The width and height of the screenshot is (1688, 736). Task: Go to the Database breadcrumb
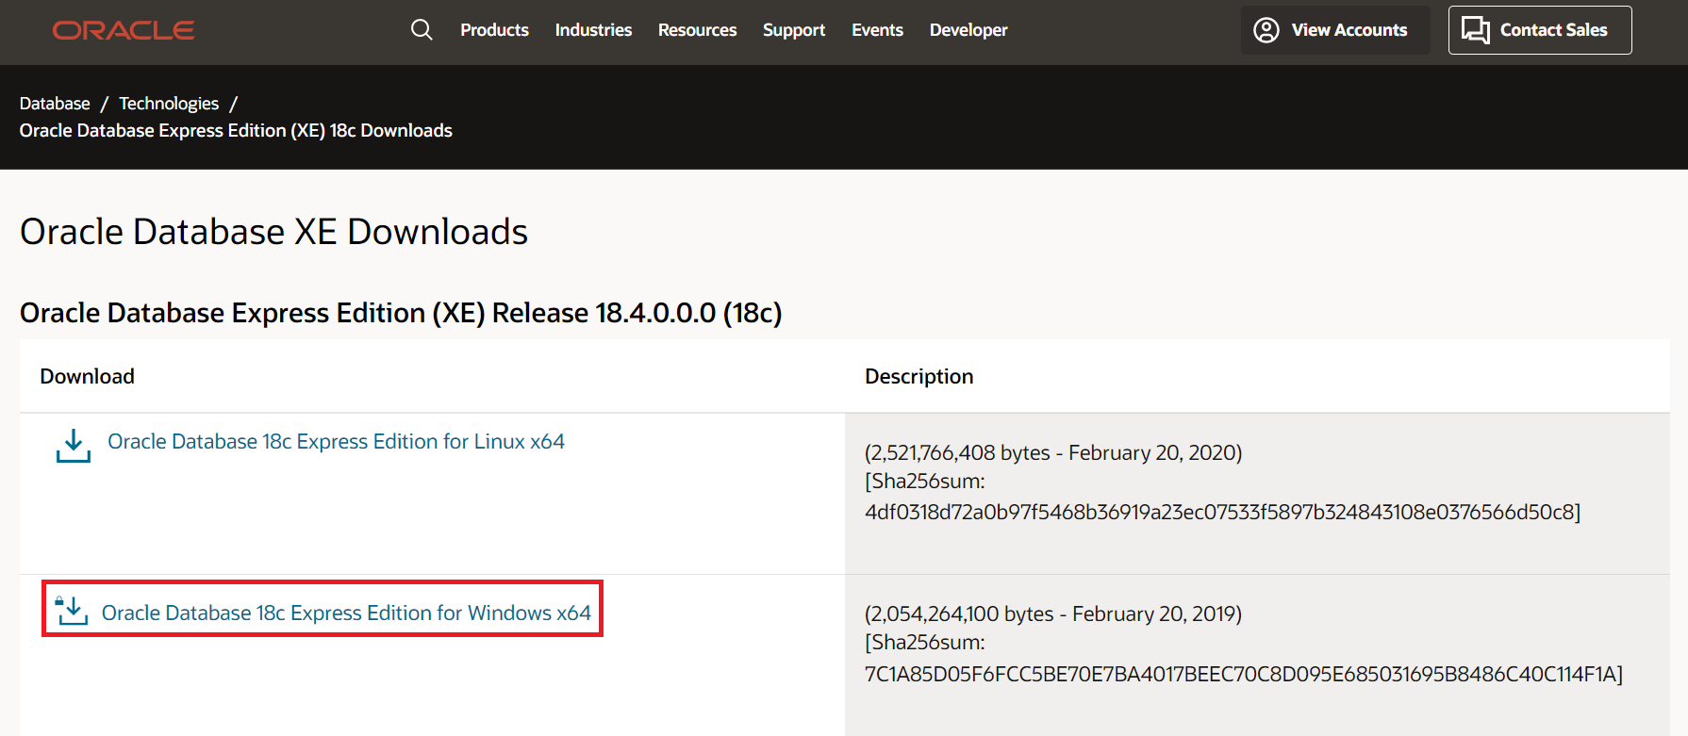(x=55, y=104)
